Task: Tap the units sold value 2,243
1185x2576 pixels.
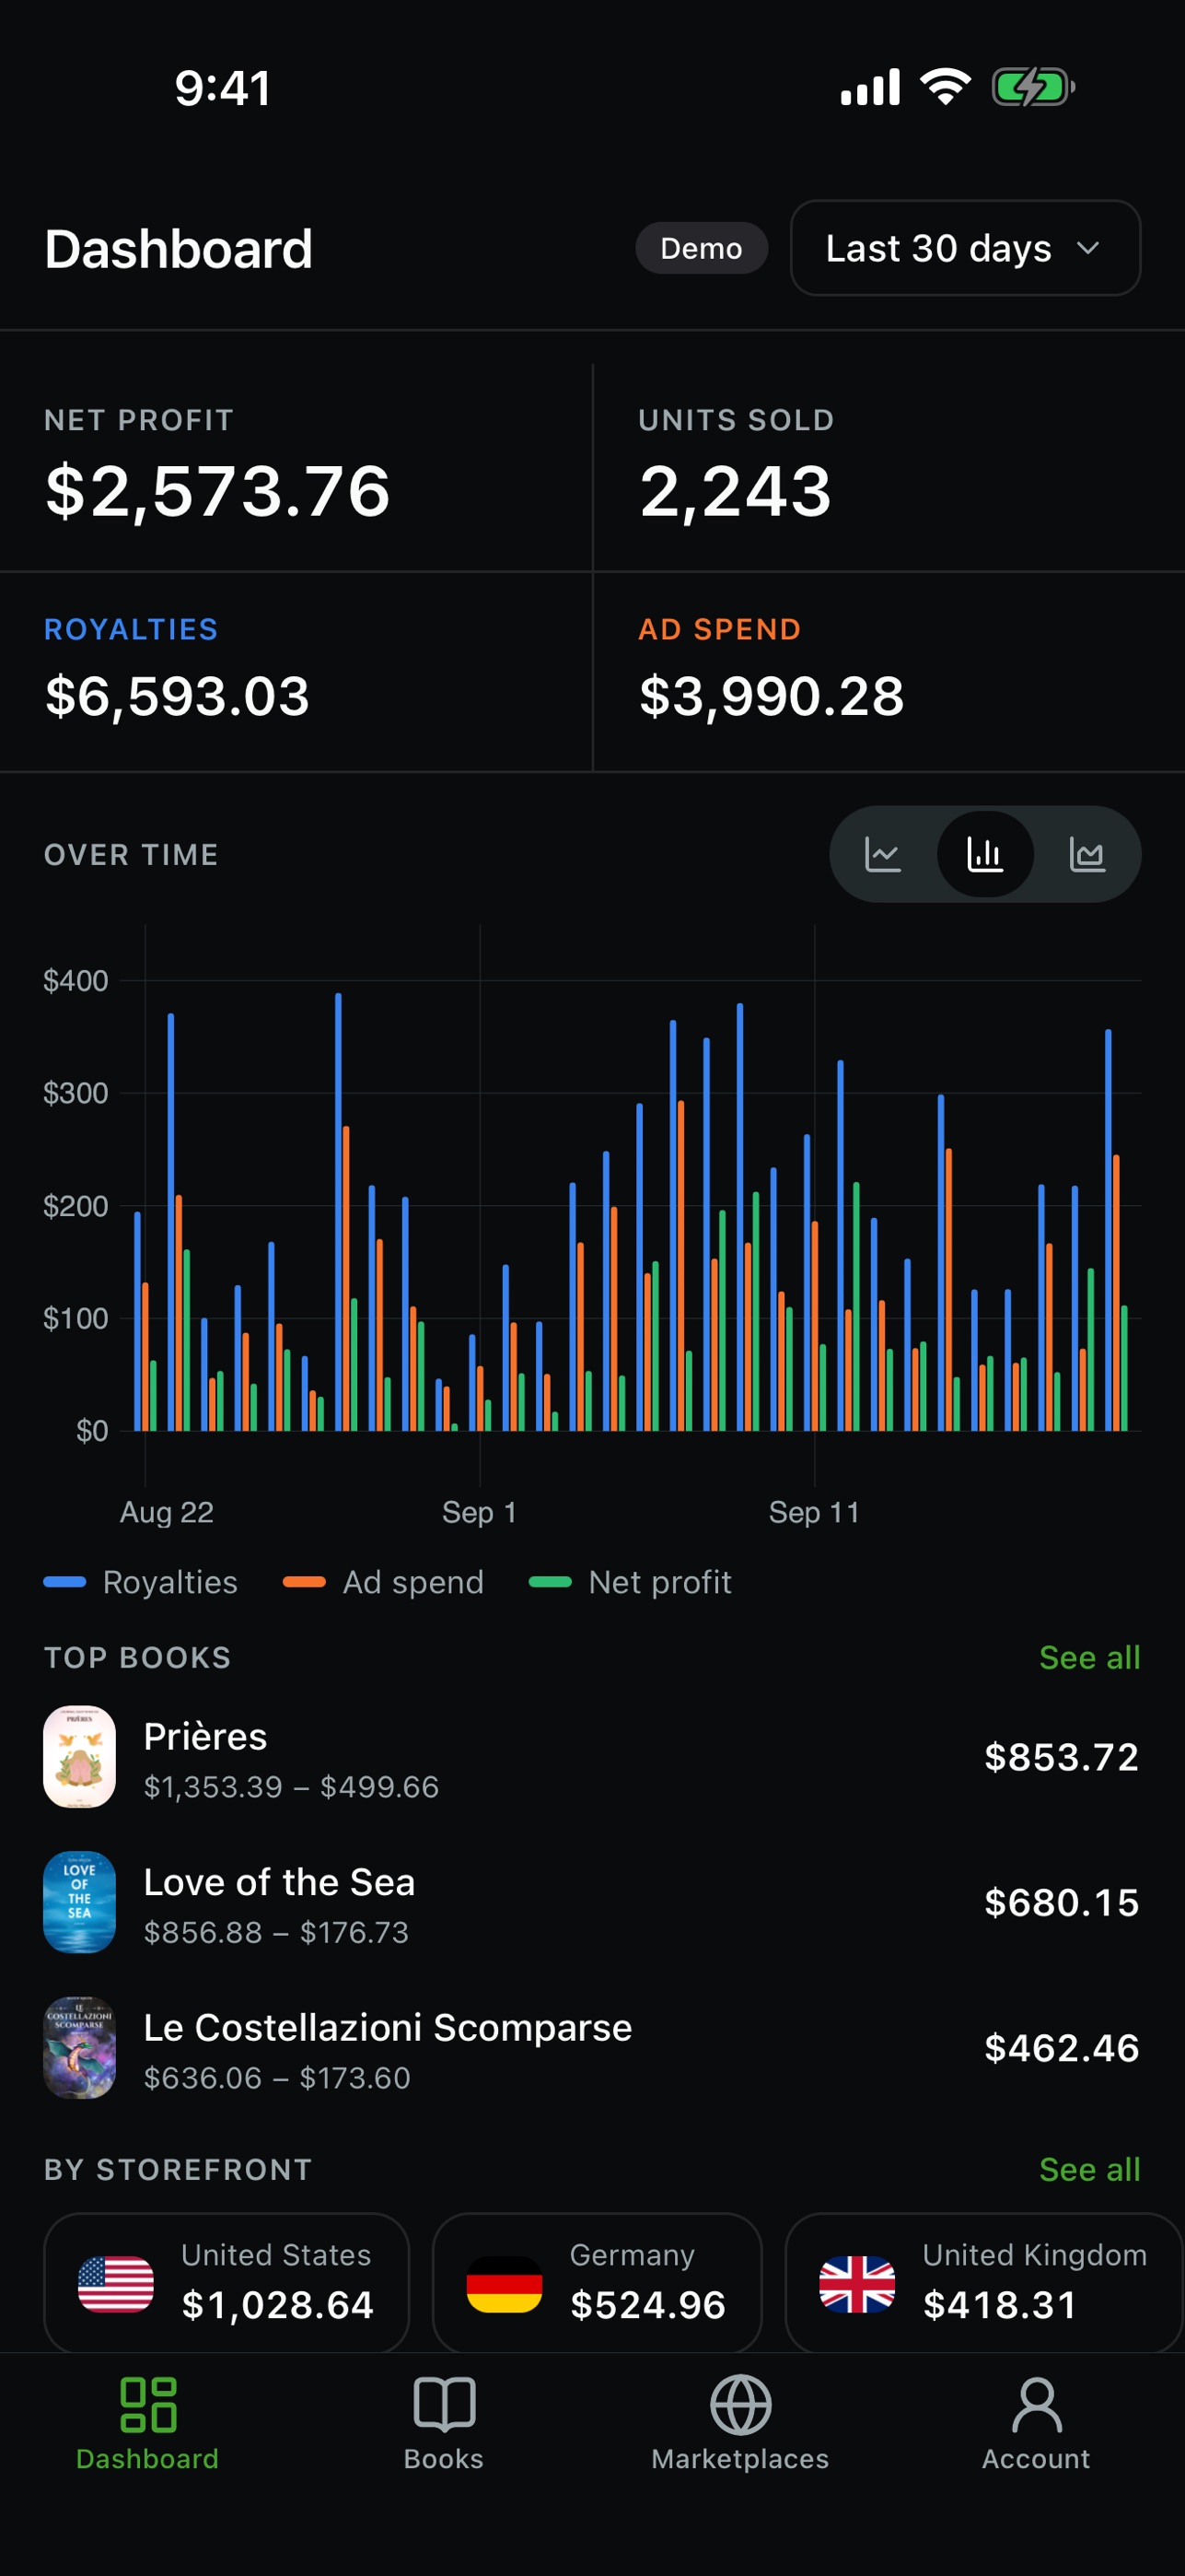Action: pos(736,491)
